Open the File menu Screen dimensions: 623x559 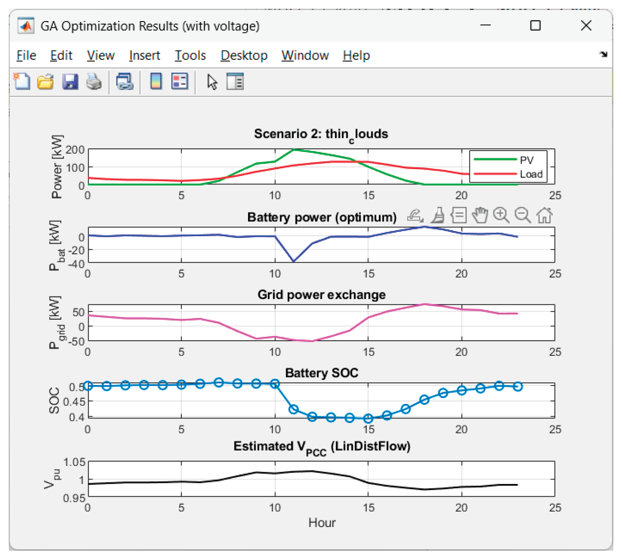coord(26,56)
